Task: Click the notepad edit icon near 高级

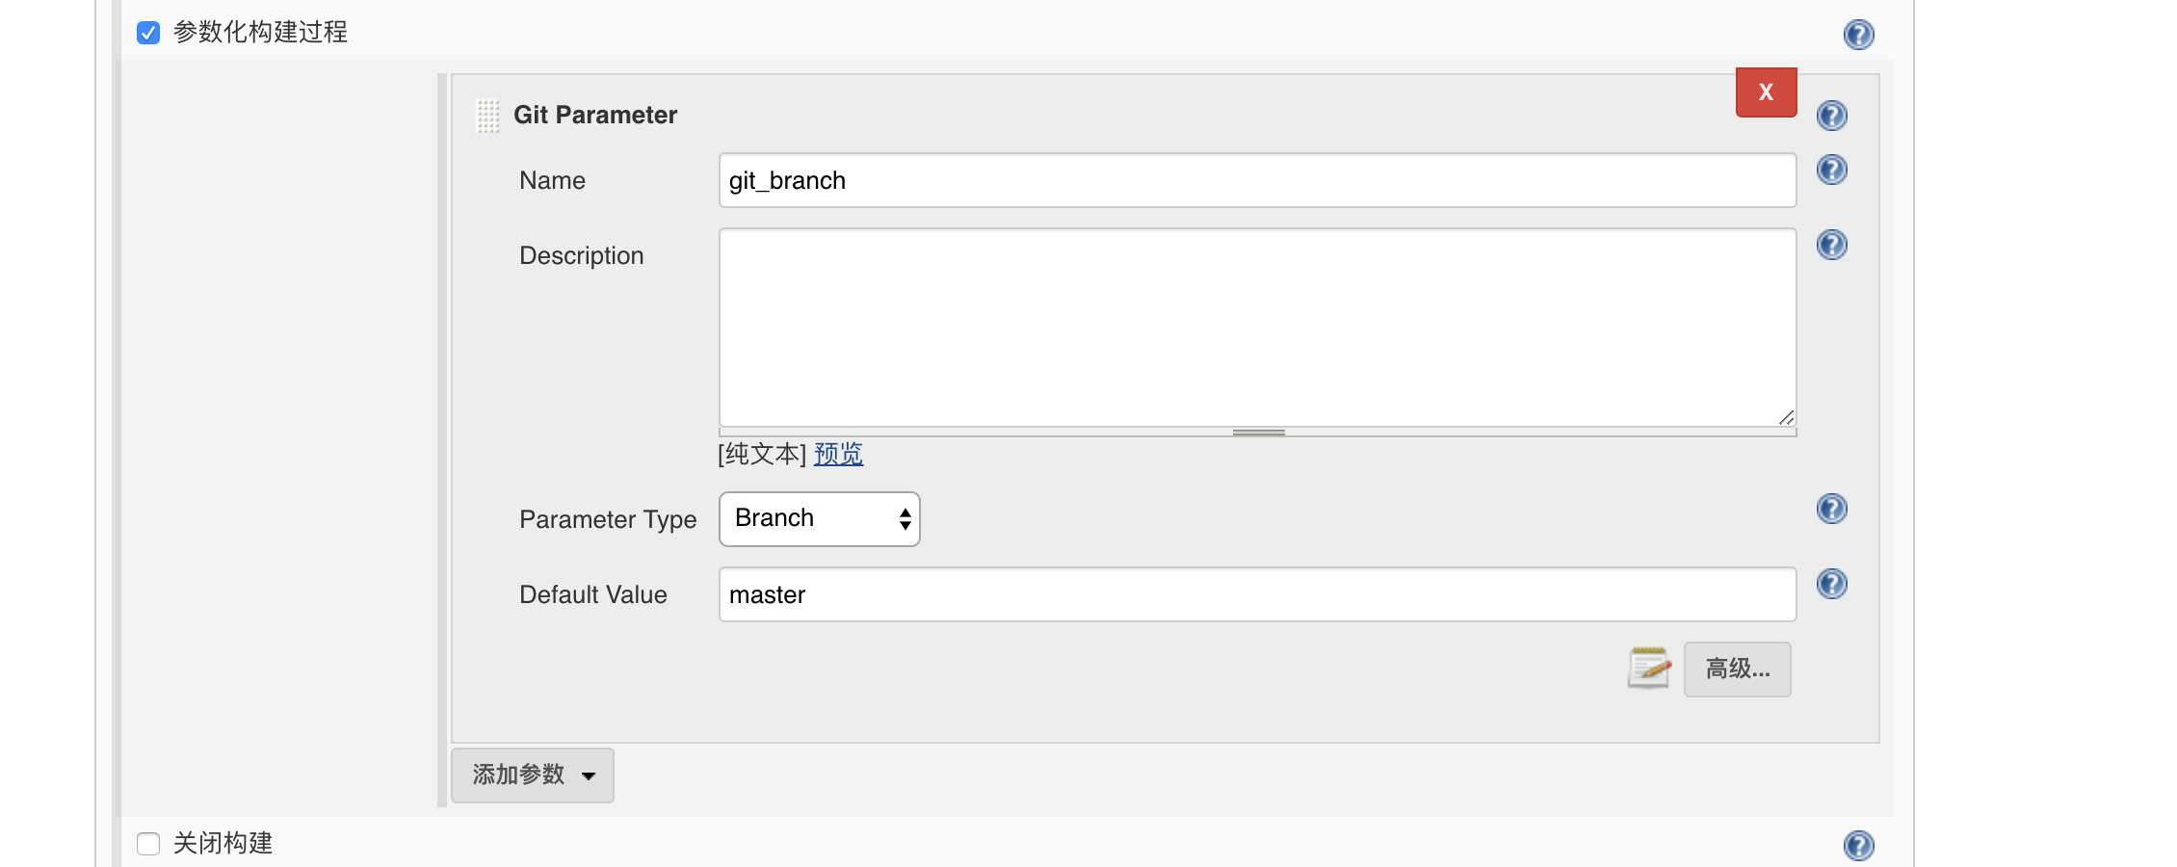Action: coord(1649,668)
